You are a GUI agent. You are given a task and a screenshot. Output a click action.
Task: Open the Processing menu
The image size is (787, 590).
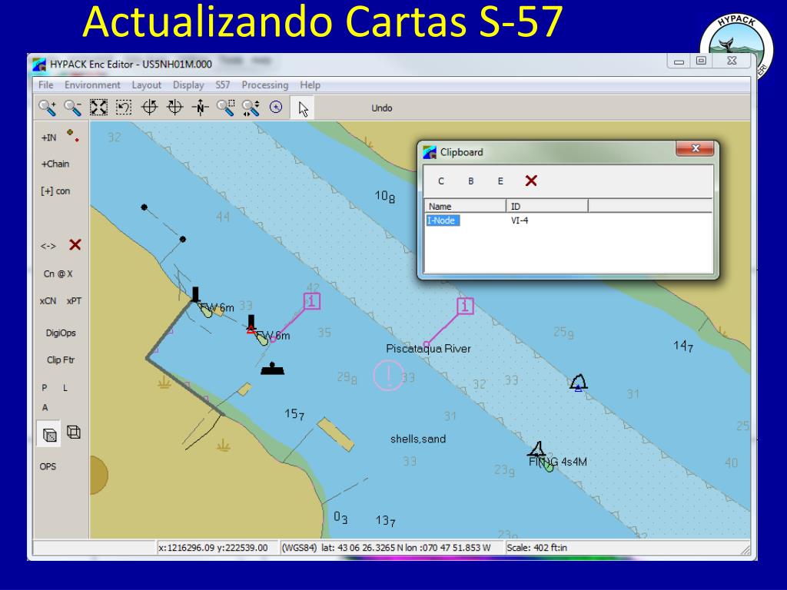(x=265, y=85)
